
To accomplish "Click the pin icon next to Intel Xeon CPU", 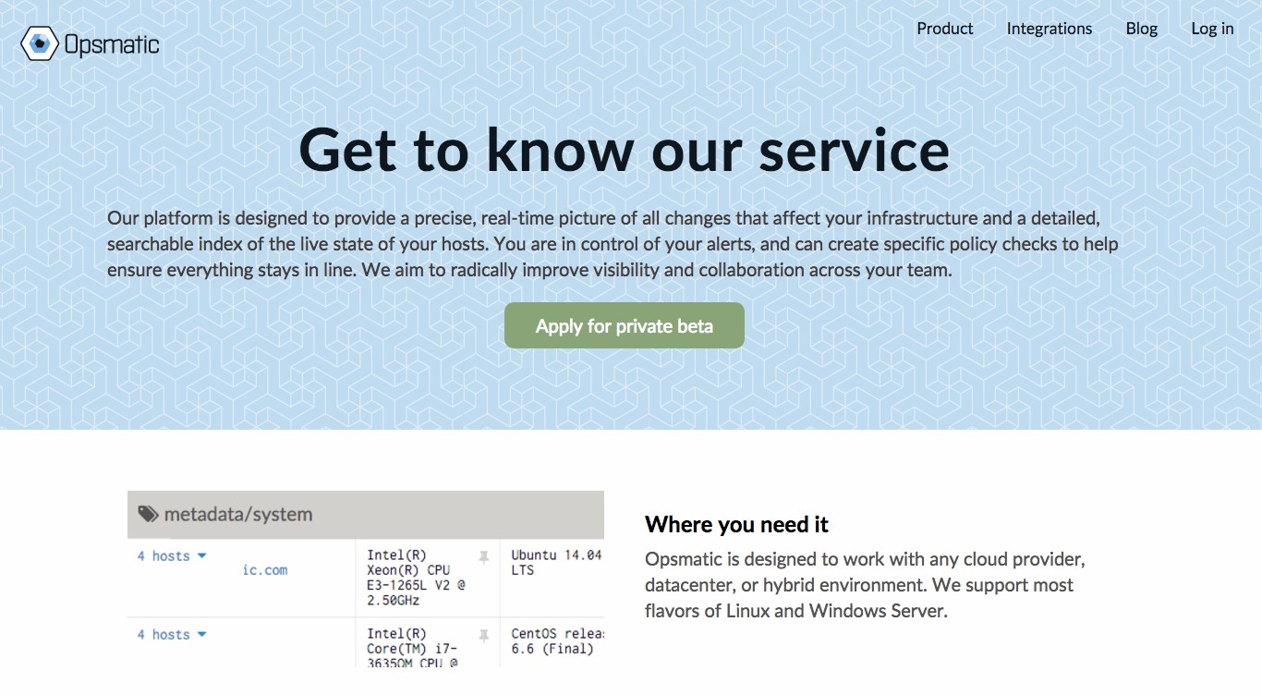I will [483, 556].
